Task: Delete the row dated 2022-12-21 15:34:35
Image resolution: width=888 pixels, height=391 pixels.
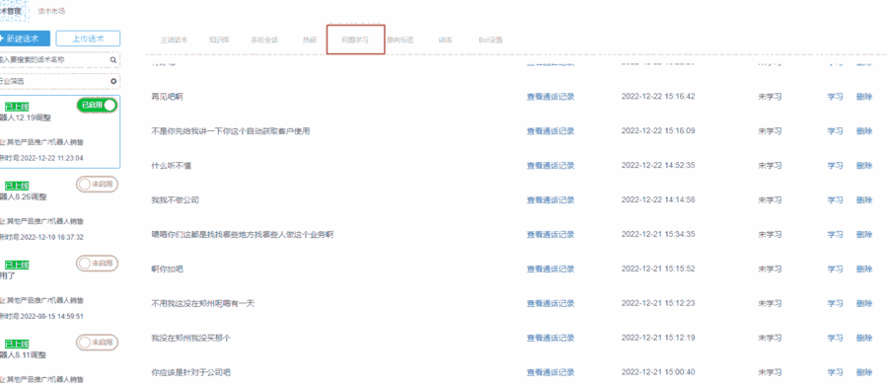Action: [864, 235]
